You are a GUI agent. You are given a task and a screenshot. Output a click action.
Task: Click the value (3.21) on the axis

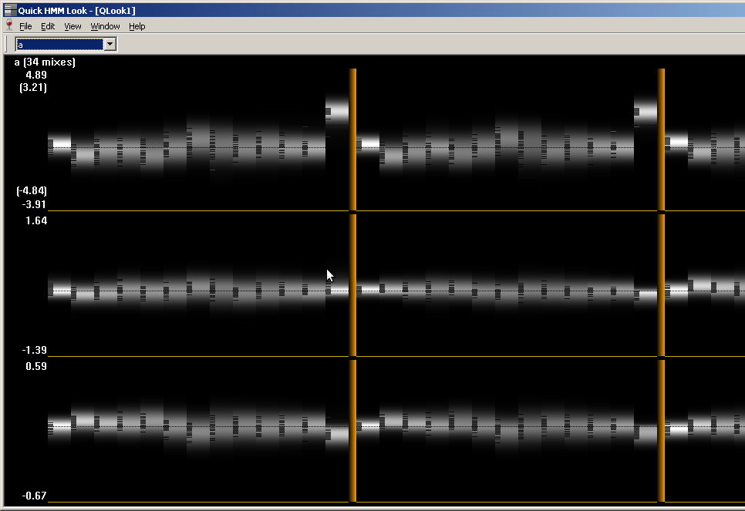click(x=33, y=87)
